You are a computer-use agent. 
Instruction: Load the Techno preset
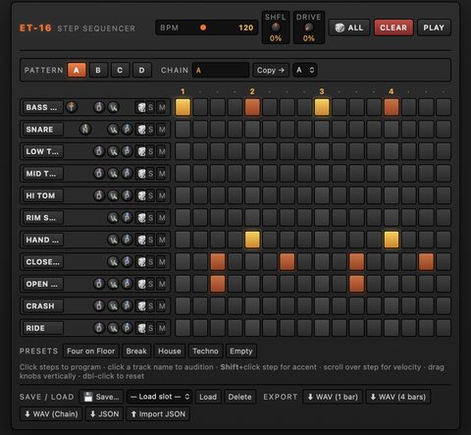tap(205, 352)
